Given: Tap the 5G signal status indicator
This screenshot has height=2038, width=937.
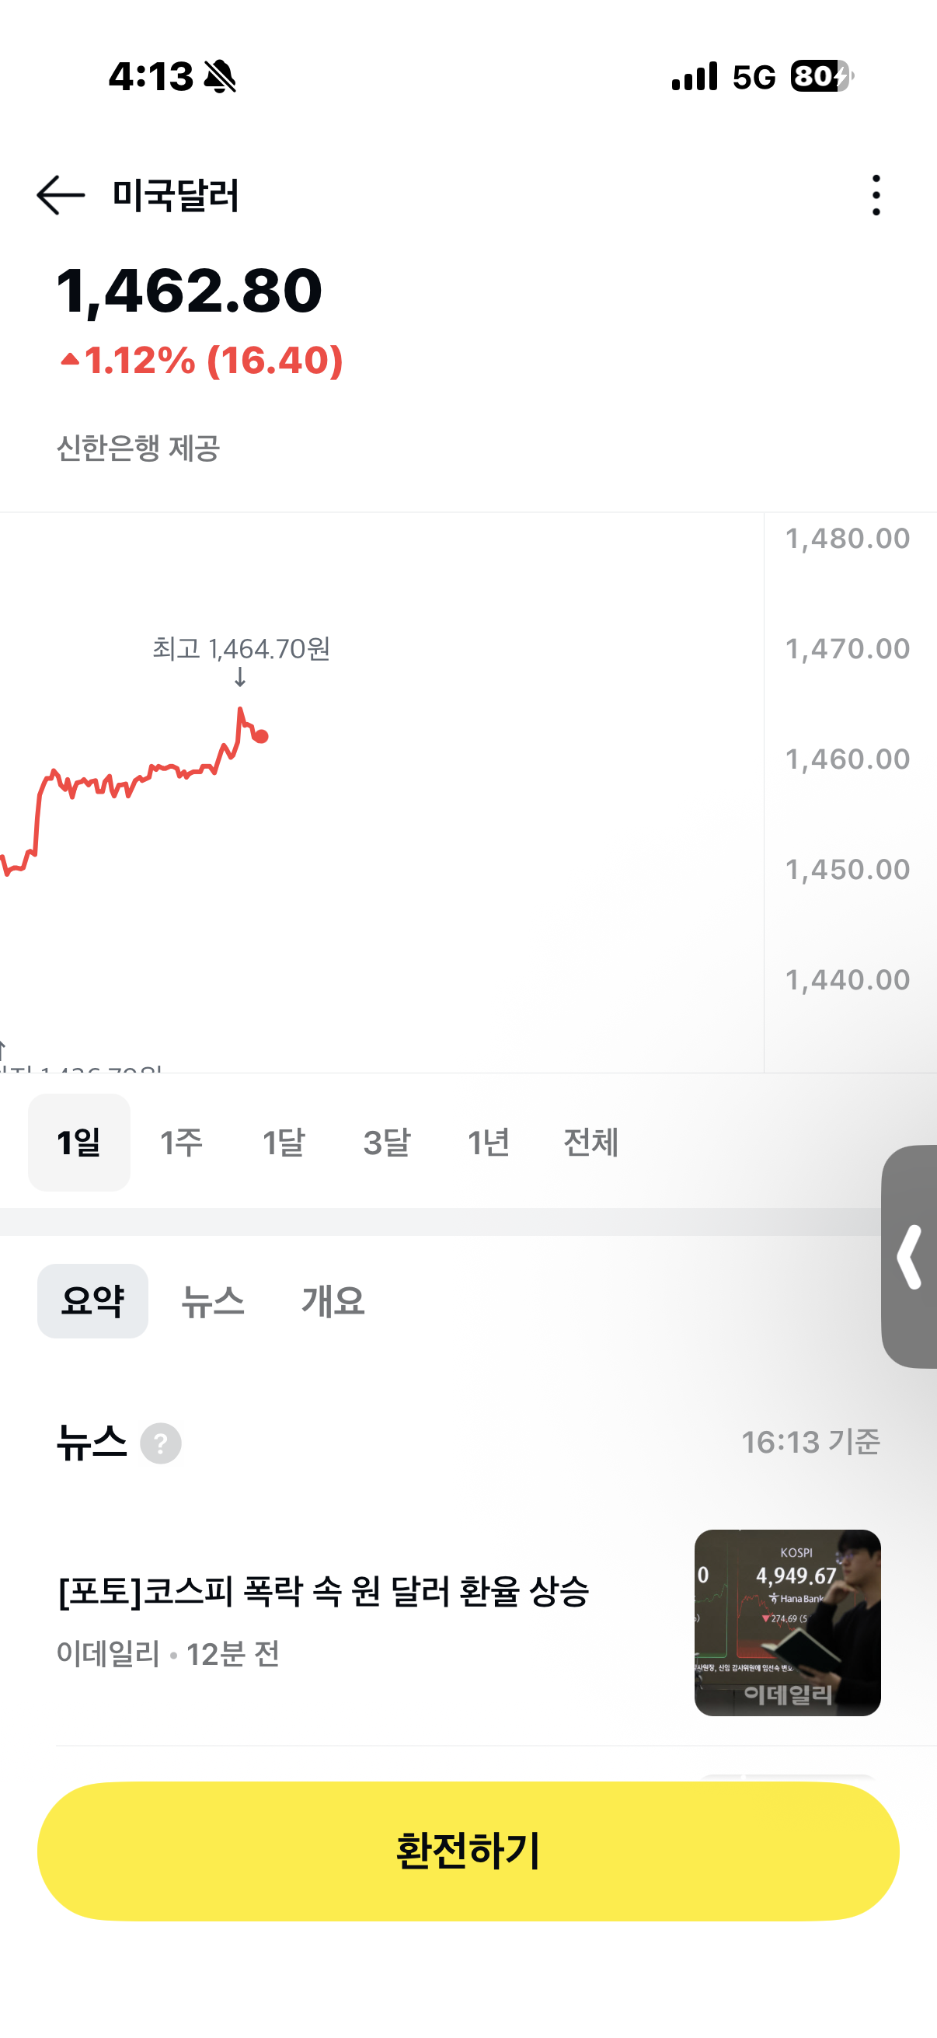Looking at the screenshot, I should coord(754,77).
